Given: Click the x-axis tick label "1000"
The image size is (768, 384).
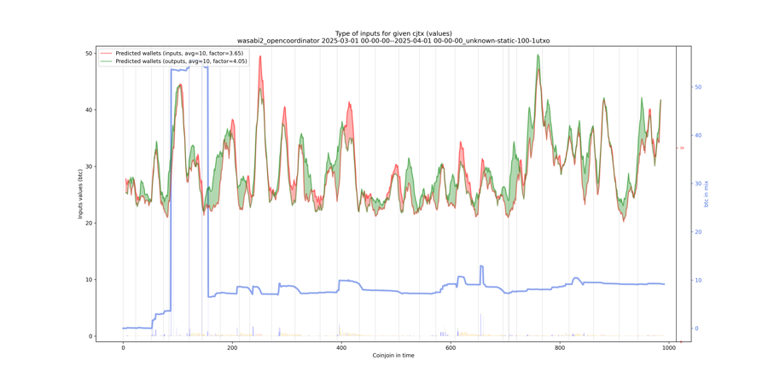Looking at the screenshot, I should (668, 348).
